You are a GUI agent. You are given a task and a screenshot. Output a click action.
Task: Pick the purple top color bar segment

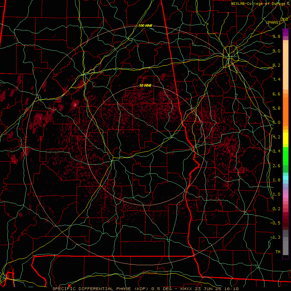286,32
